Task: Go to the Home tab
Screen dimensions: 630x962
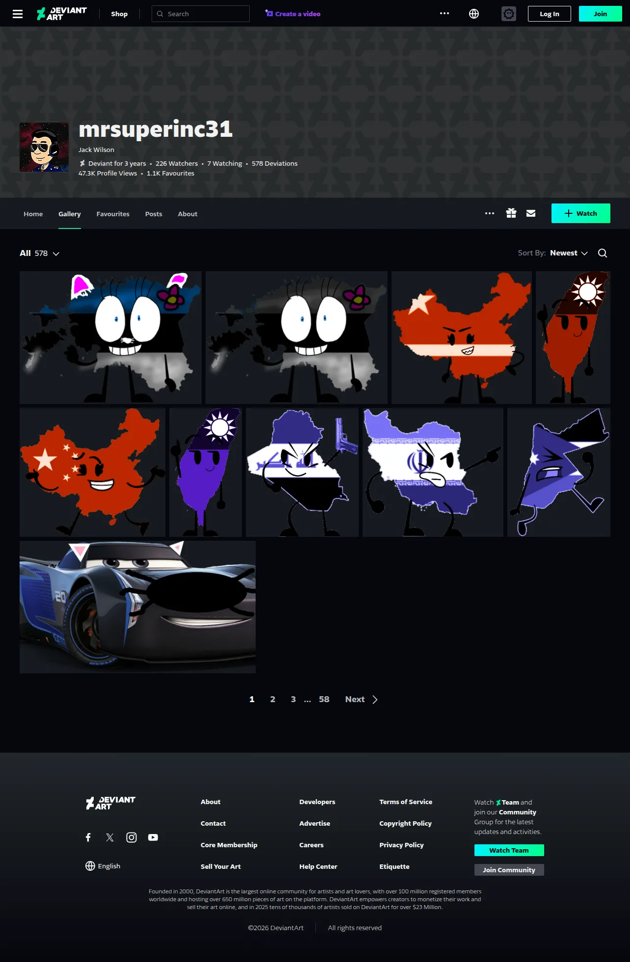Action: (x=33, y=214)
